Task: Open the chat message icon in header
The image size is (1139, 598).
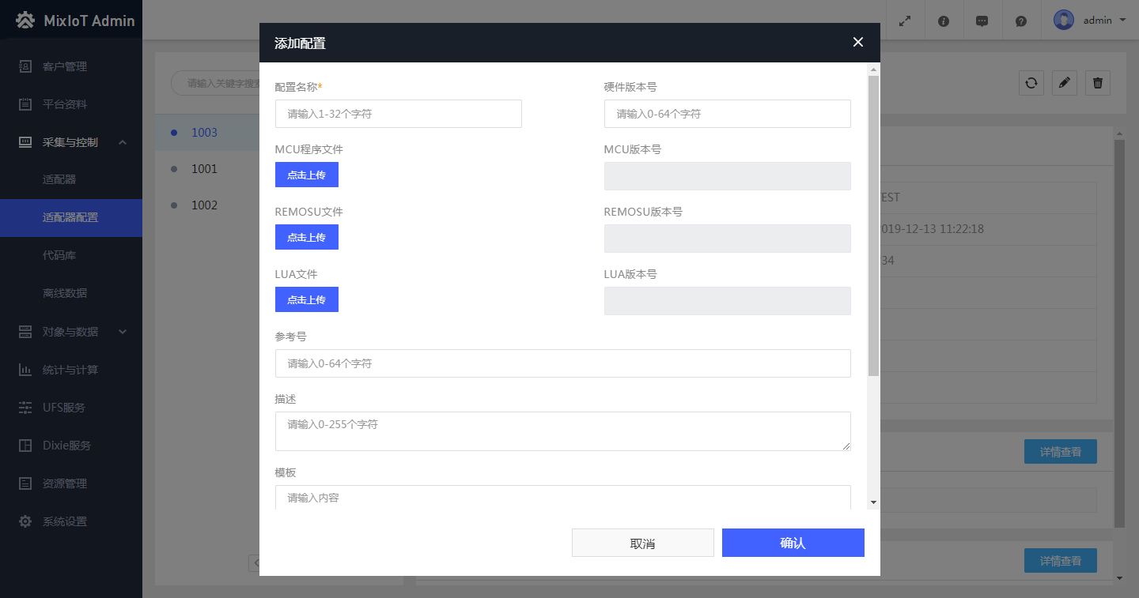Action: (x=982, y=21)
